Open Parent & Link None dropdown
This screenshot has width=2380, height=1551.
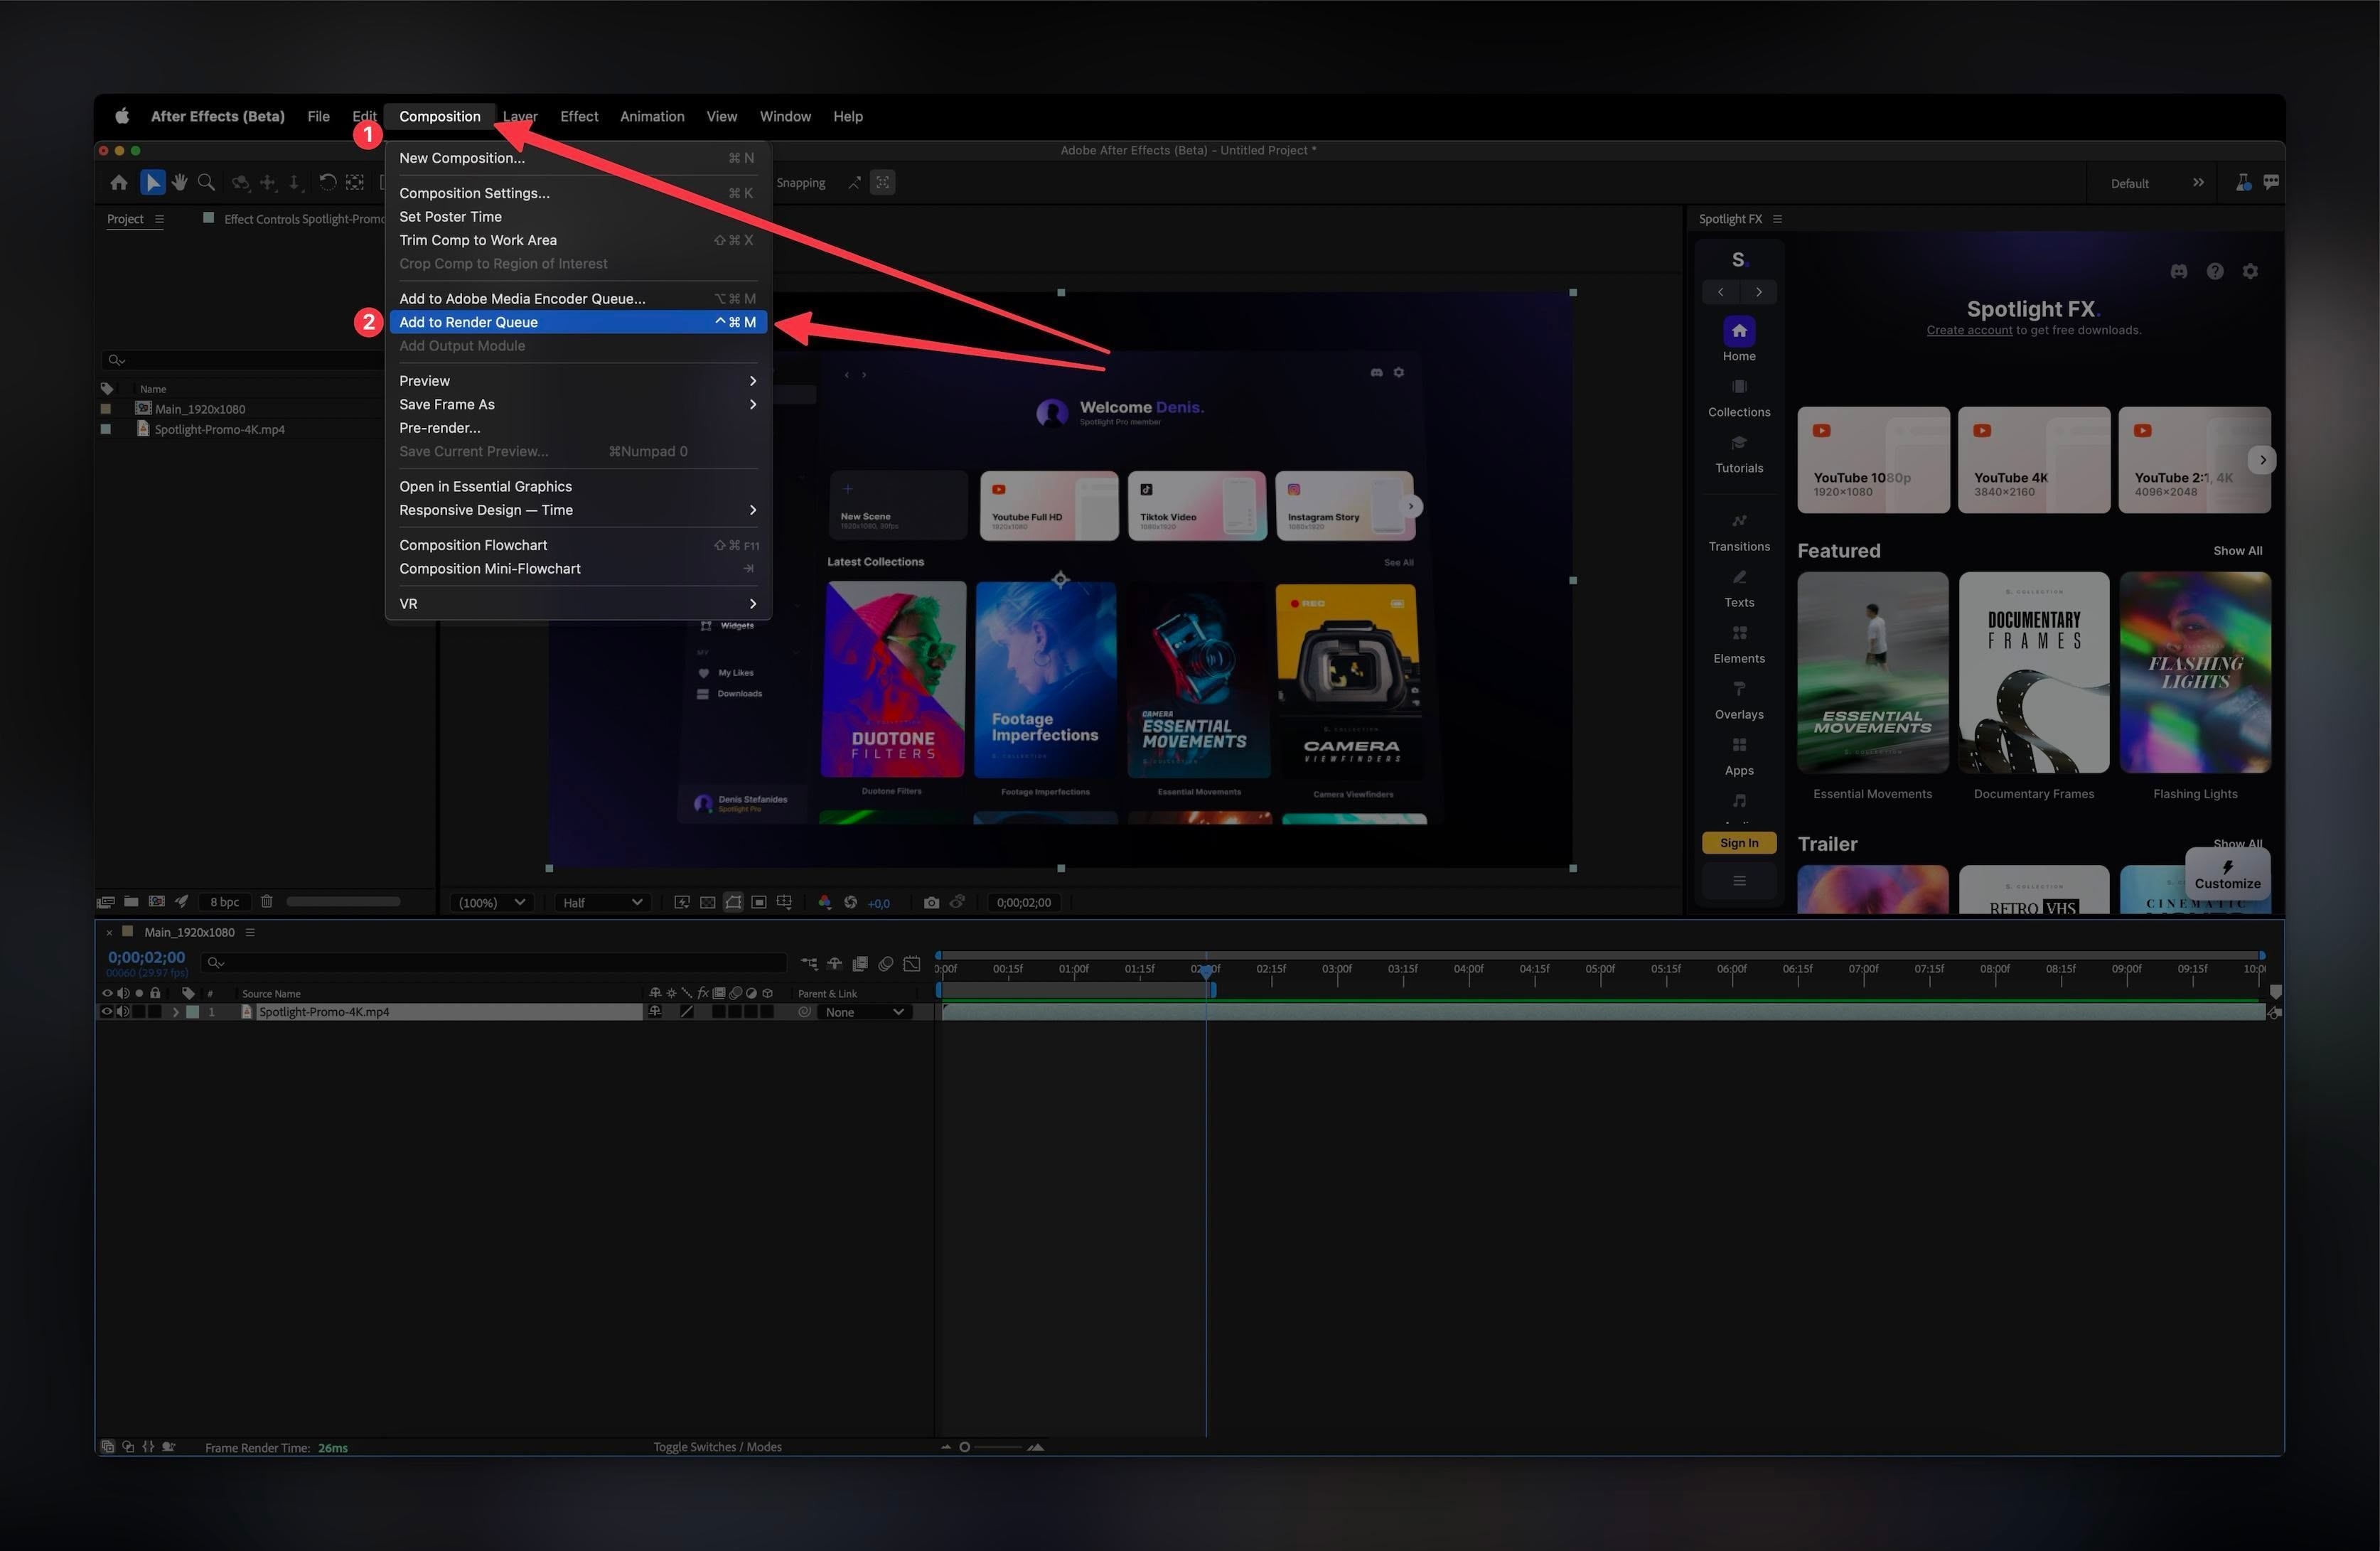click(864, 1012)
